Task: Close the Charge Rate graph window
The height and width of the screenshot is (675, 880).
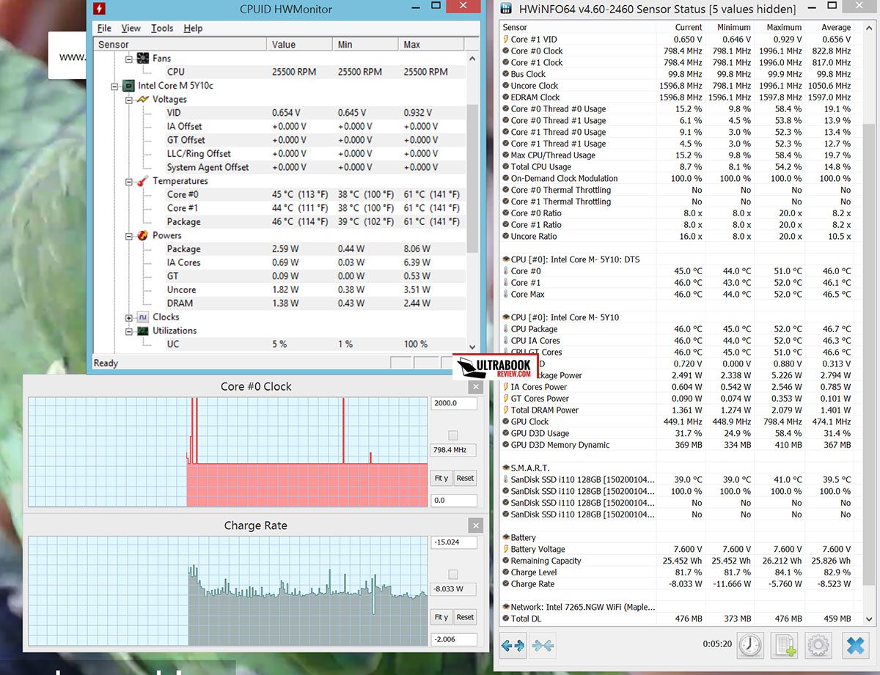Action: click(475, 525)
